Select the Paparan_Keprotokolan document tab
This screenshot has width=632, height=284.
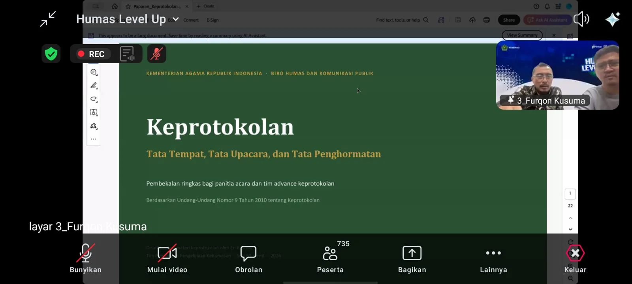pyautogui.click(x=156, y=6)
